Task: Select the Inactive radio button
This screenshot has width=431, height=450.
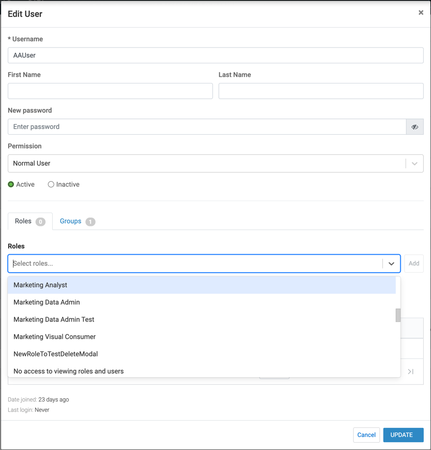Action: [x=51, y=185]
